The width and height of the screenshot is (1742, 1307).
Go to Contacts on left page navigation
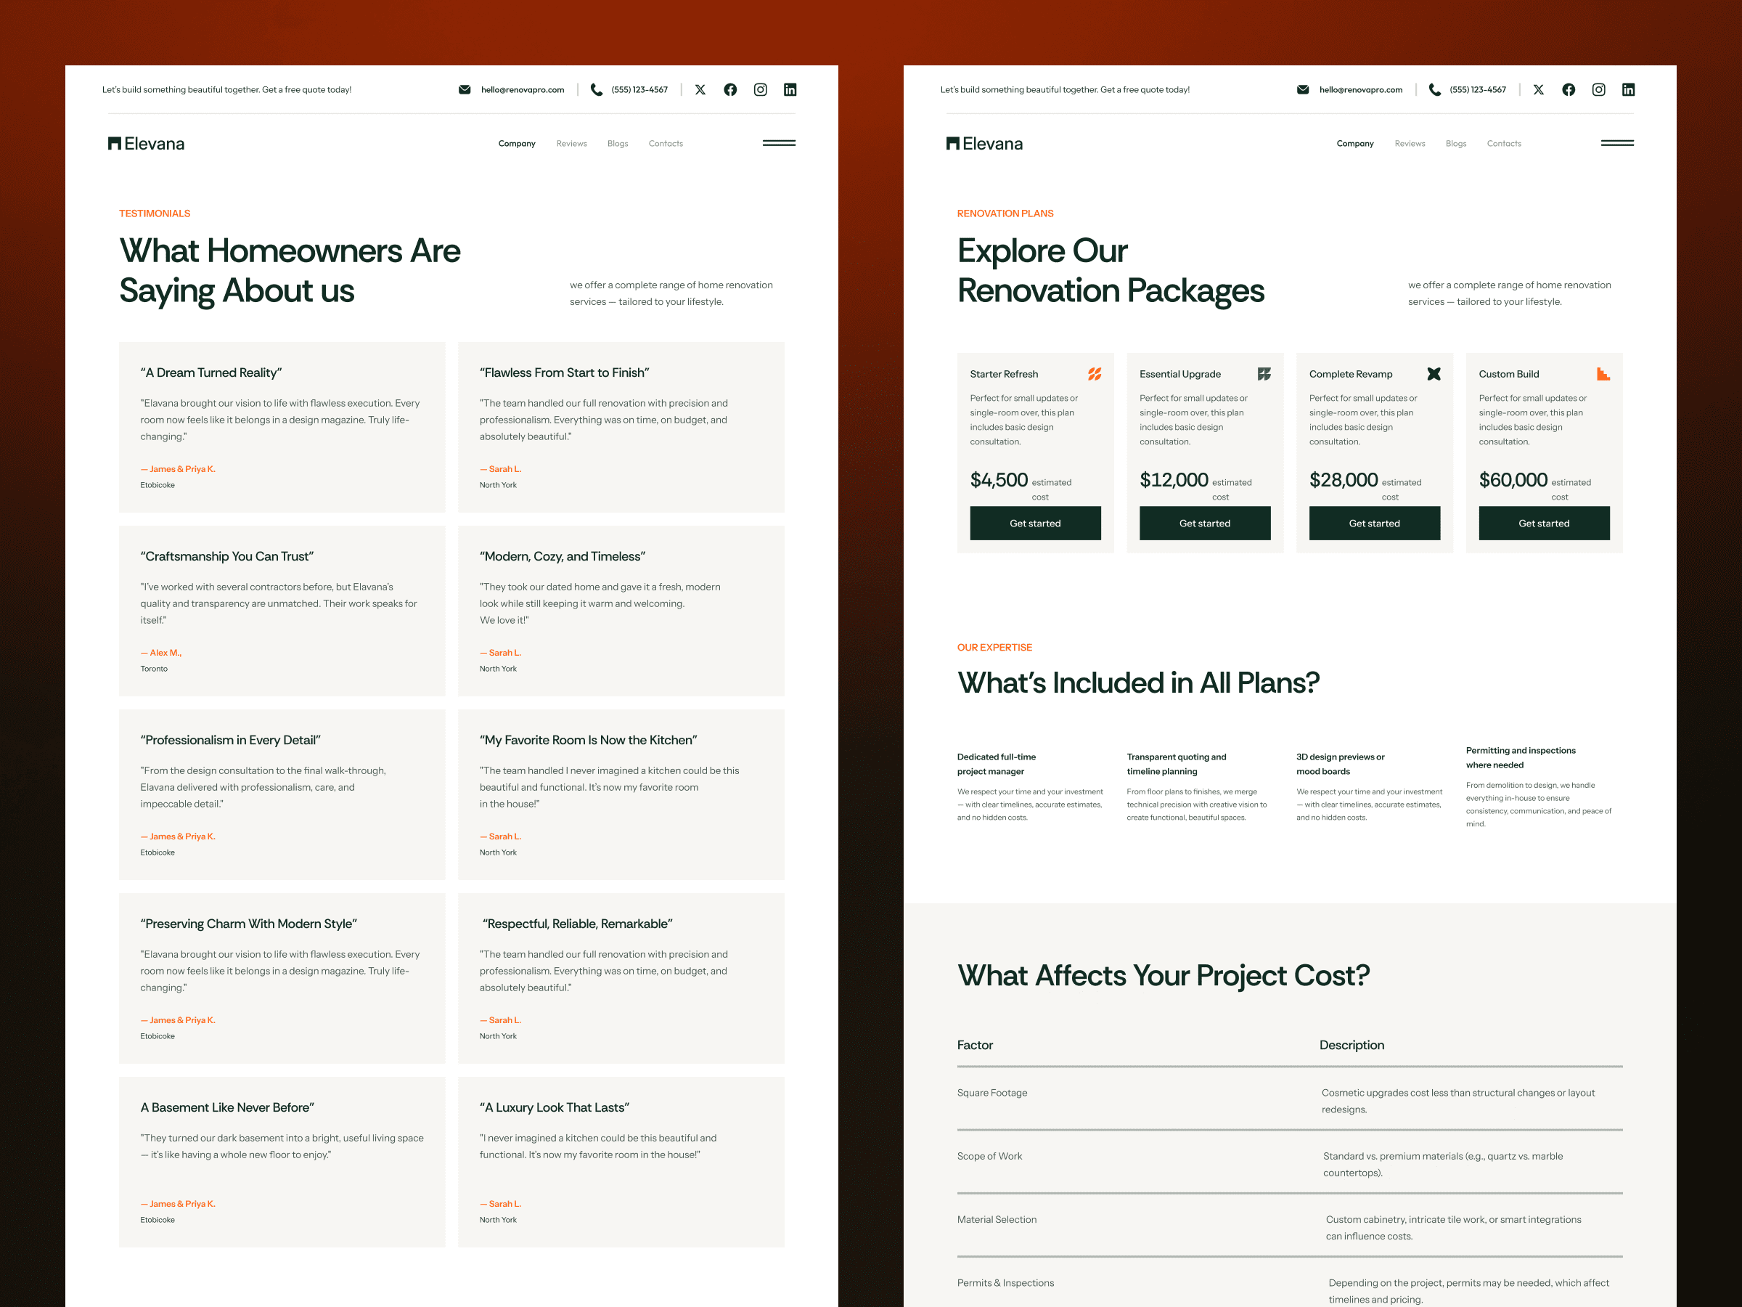click(666, 143)
